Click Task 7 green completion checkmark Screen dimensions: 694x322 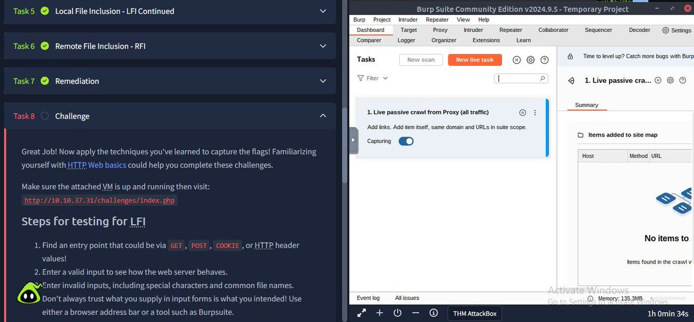[x=45, y=81]
